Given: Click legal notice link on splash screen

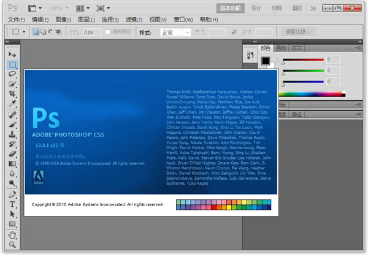Looking at the screenshot, I should (60, 157).
